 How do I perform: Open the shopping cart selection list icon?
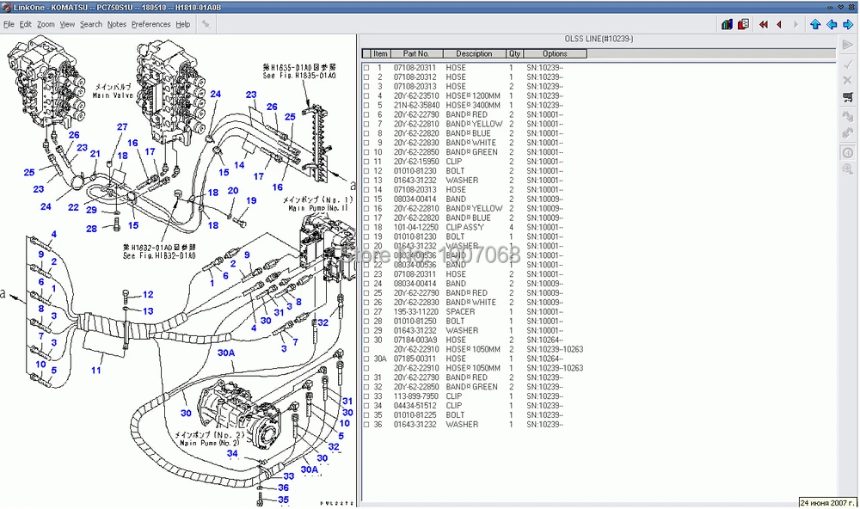(848, 98)
